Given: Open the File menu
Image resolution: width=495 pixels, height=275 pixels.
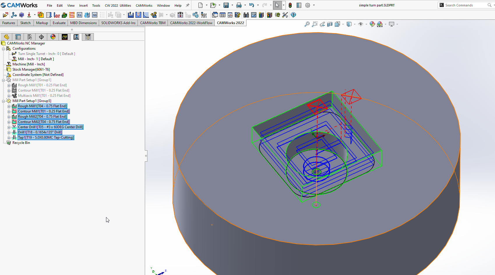Looking at the screenshot, I should [50, 6].
